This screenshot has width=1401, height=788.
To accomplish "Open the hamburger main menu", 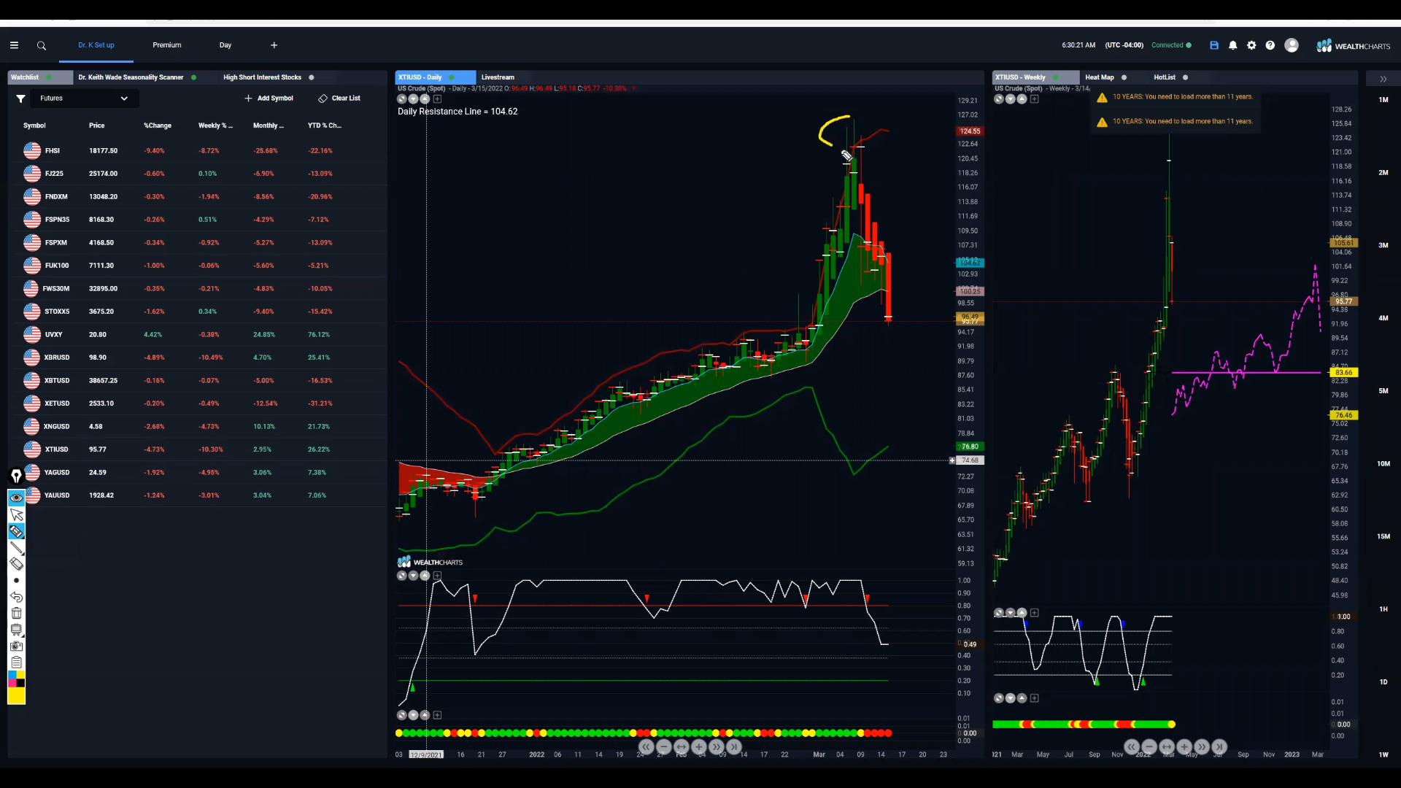I will click(14, 45).
